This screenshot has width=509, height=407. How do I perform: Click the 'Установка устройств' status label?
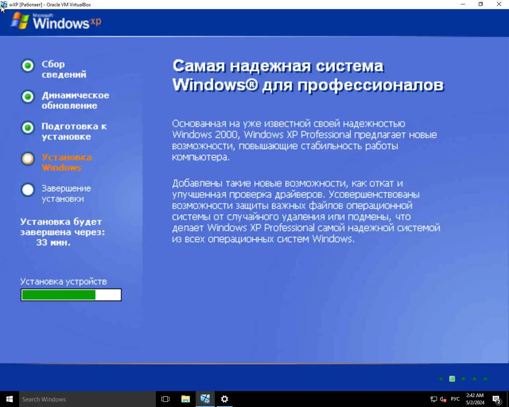(64, 281)
